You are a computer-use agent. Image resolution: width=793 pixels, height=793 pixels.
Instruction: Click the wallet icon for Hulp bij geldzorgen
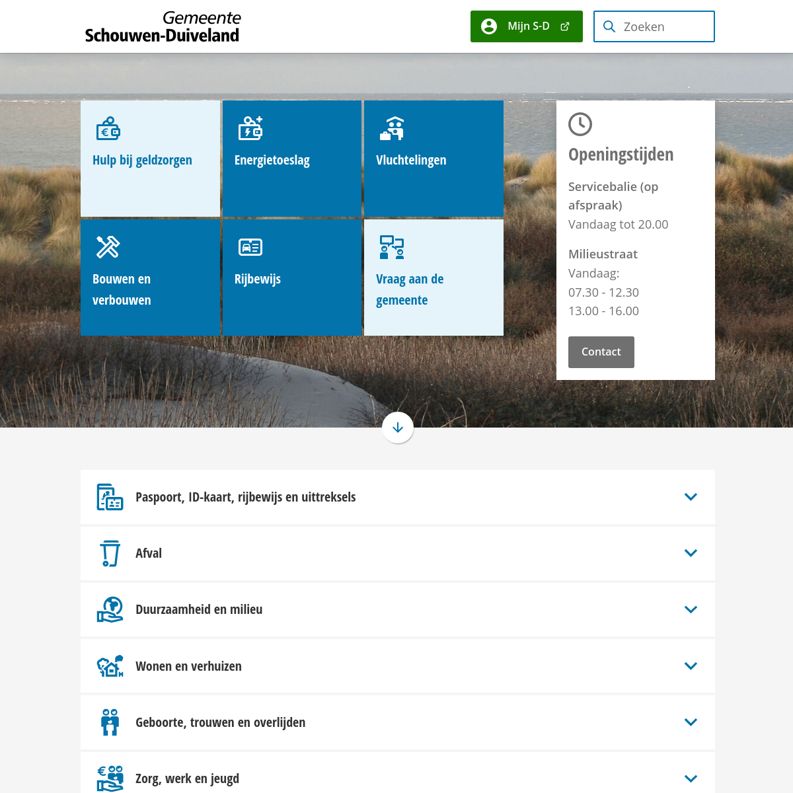point(108,128)
